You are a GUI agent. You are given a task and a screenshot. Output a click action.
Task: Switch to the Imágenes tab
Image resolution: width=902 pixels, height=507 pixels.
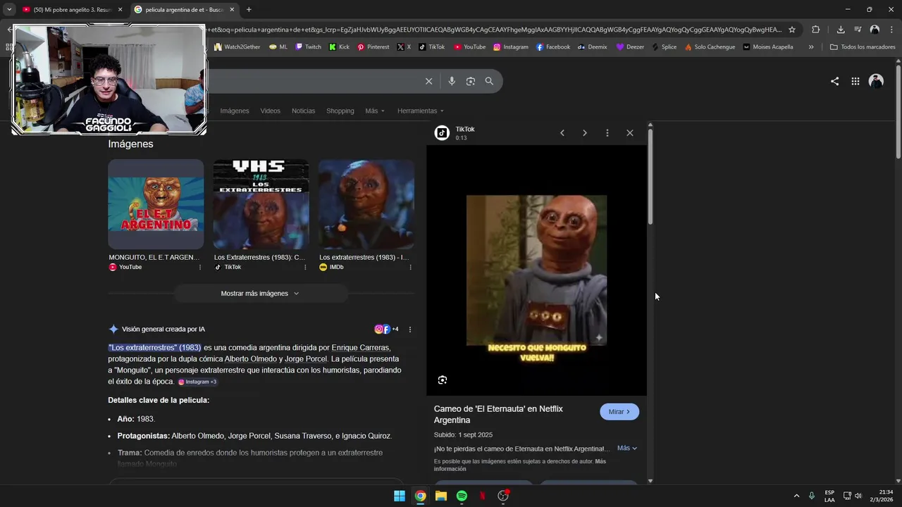(x=235, y=111)
